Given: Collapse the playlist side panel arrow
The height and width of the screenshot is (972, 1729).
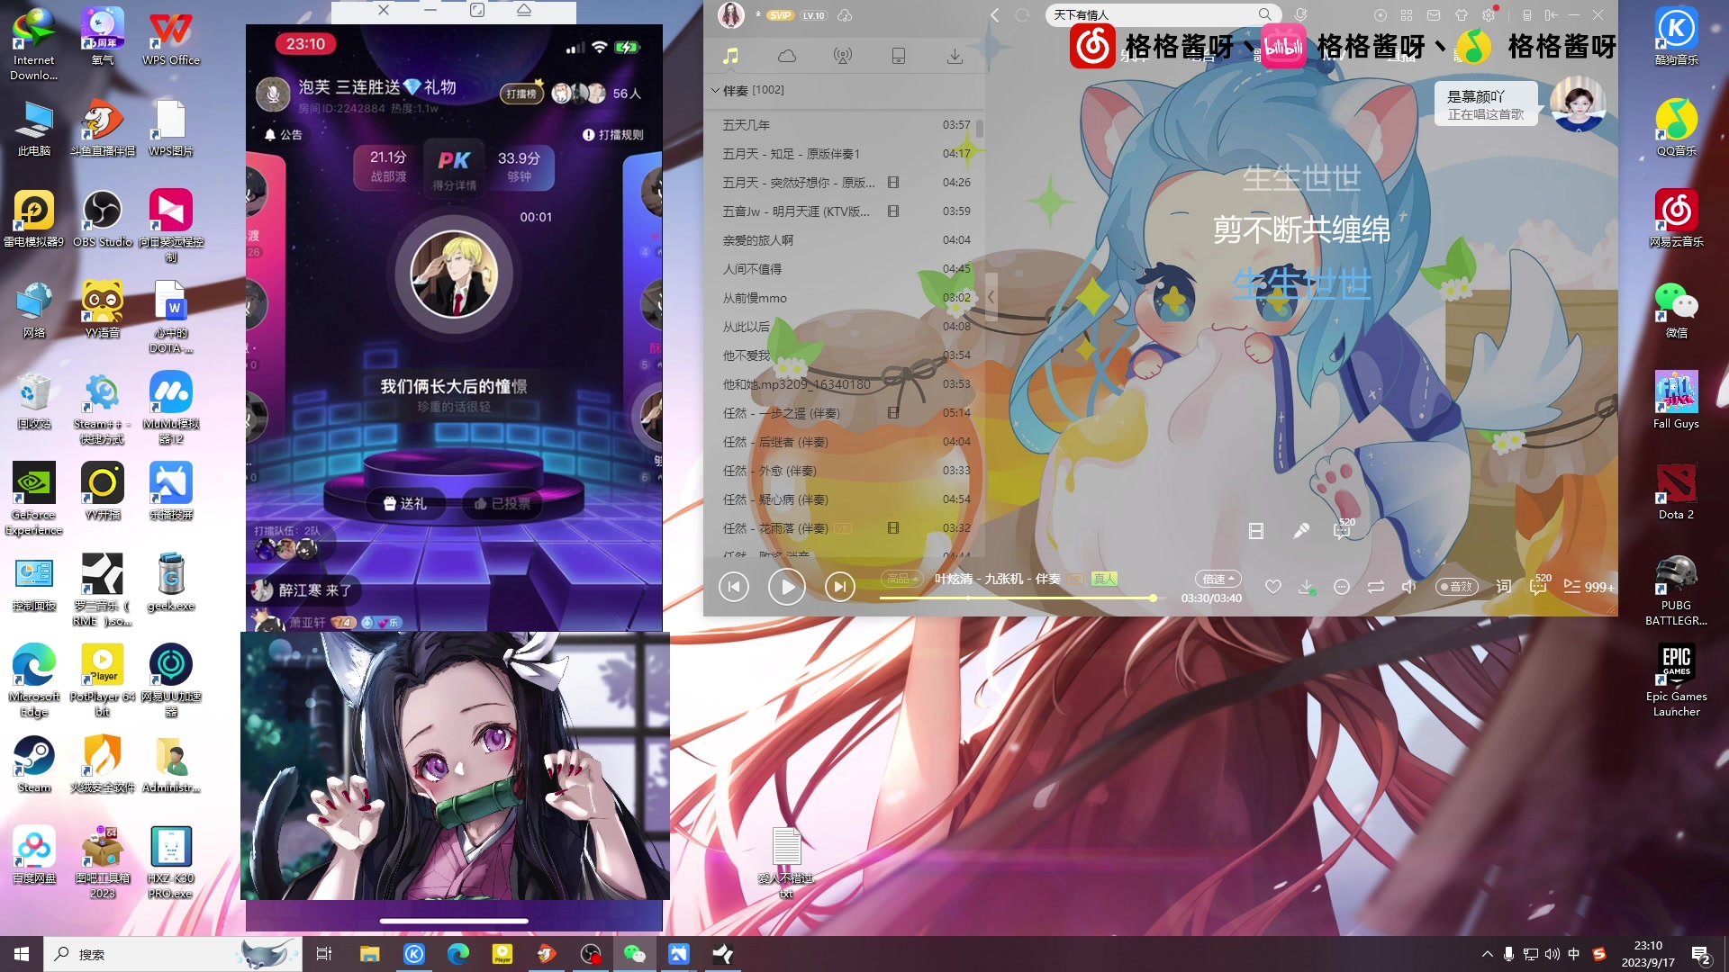Looking at the screenshot, I should click(991, 296).
